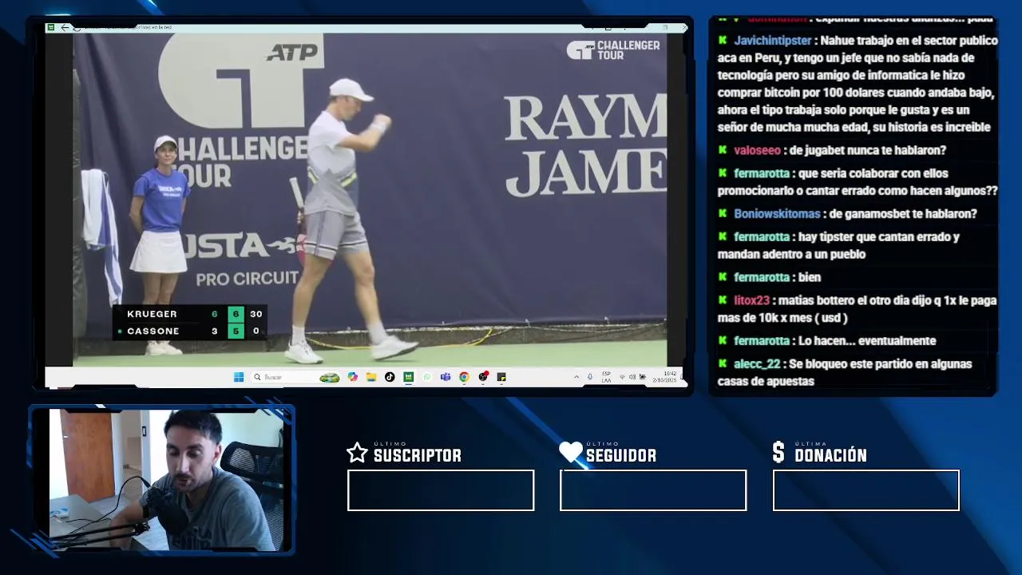The image size is (1022, 575).
Task: Click chat username litox23
Action: (751, 301)
